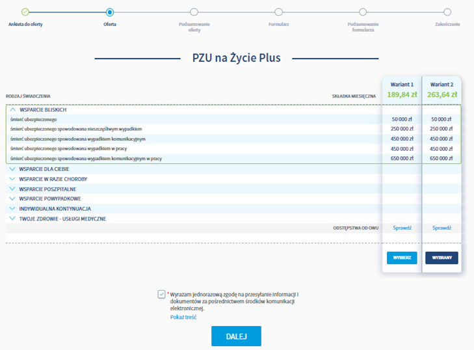Select the 'Wariant 1' column header
The image size is (474, 350).
pyautogui.click(x=402, y=85)
